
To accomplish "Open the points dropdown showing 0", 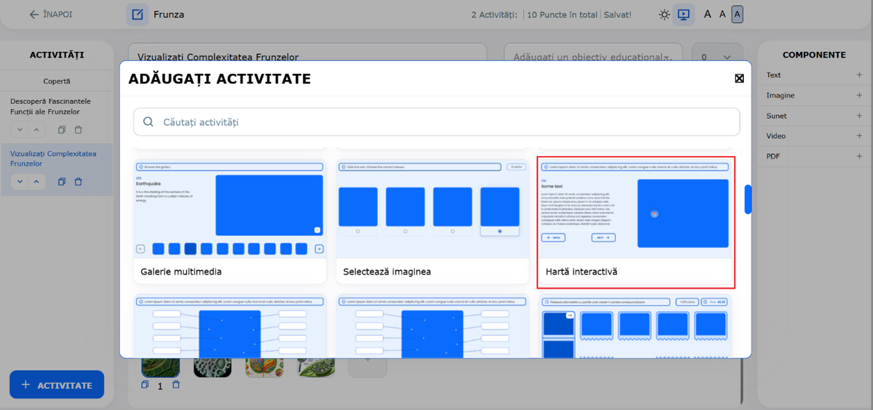I will click(716, 57).
